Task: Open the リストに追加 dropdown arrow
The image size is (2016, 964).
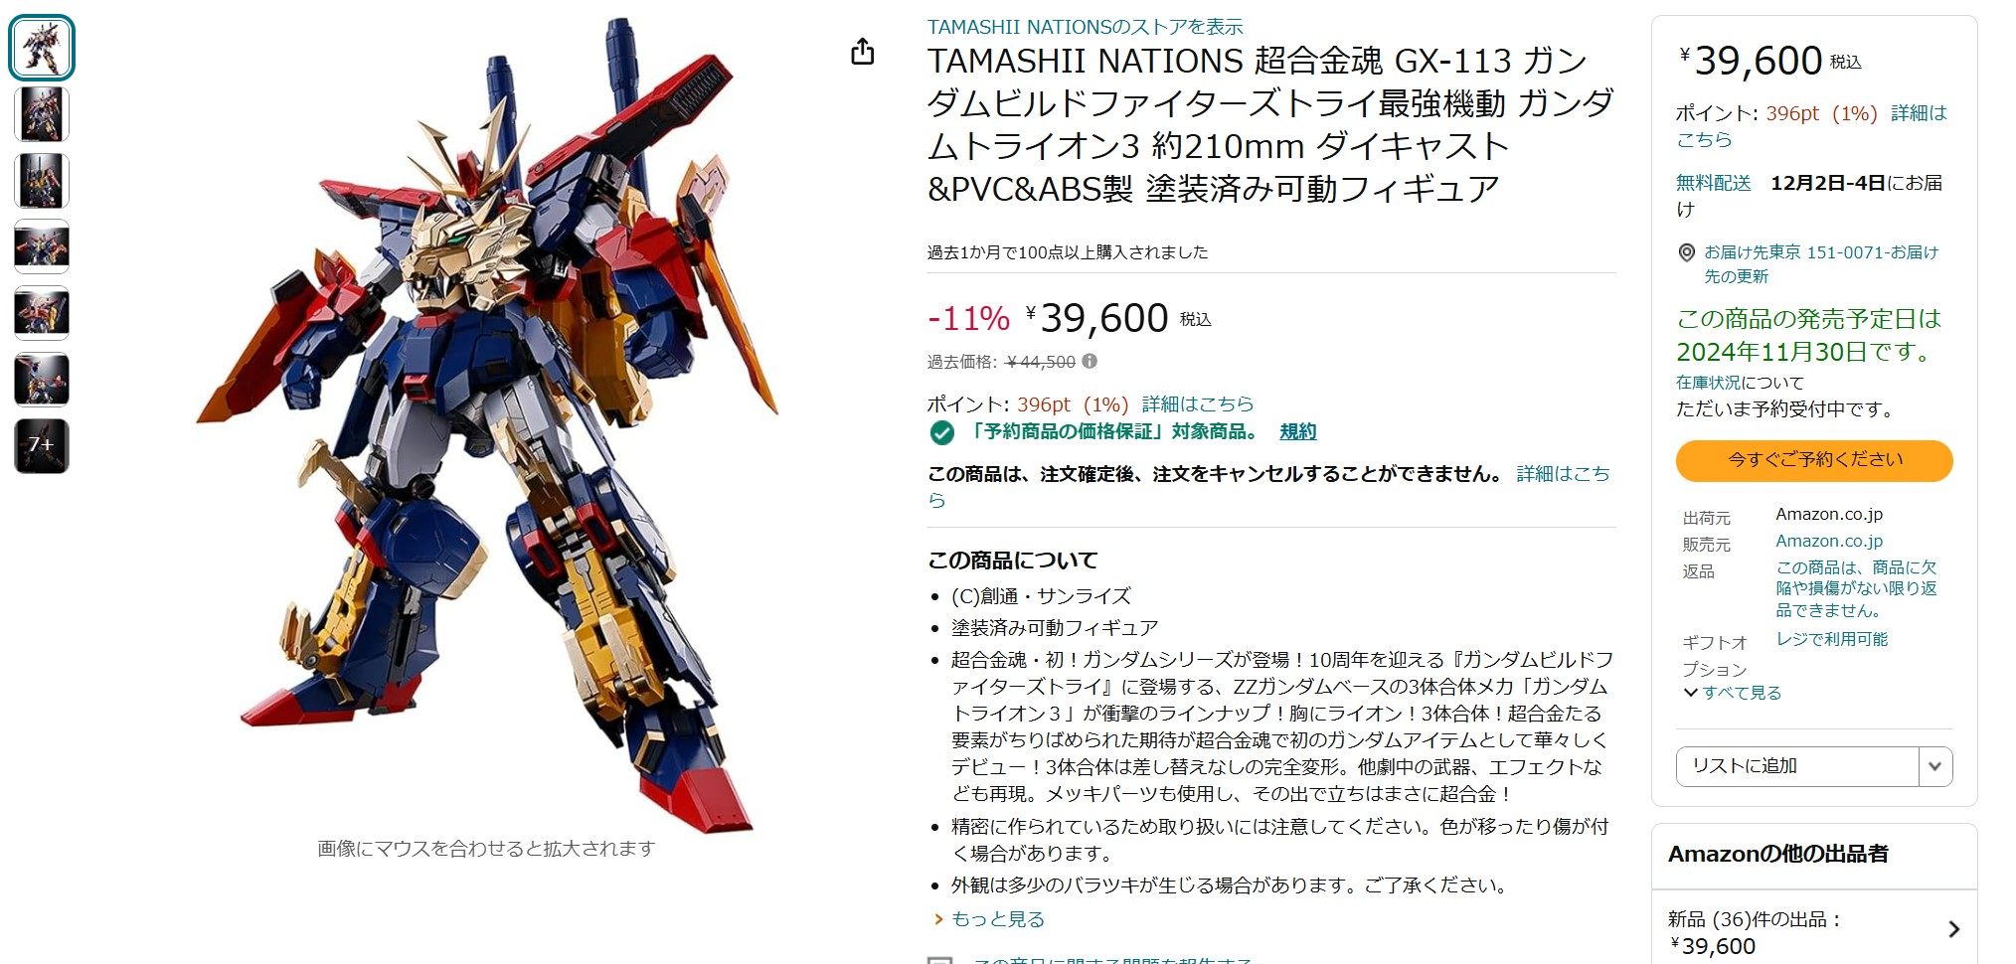Action: point(1935,766)
